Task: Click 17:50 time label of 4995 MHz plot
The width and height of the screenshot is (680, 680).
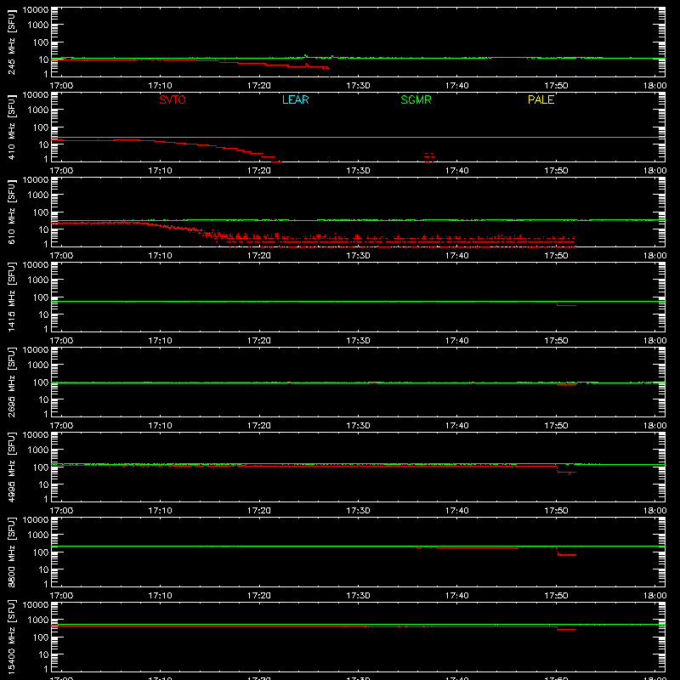Action: click(x=556, y=511)
